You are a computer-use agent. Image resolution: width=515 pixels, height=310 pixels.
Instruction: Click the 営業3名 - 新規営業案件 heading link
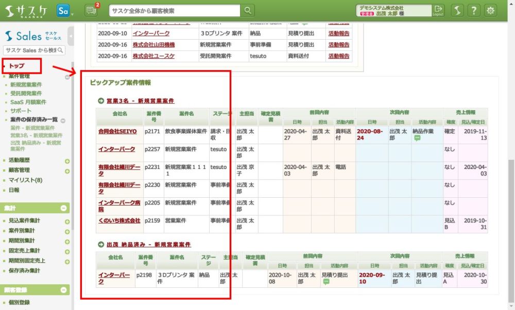point(140,100)
